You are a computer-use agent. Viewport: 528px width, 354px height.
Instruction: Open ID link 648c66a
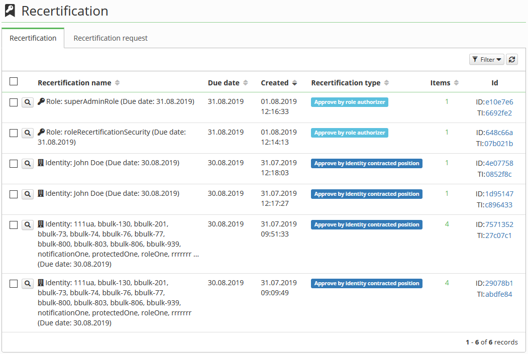click(499, 133)
